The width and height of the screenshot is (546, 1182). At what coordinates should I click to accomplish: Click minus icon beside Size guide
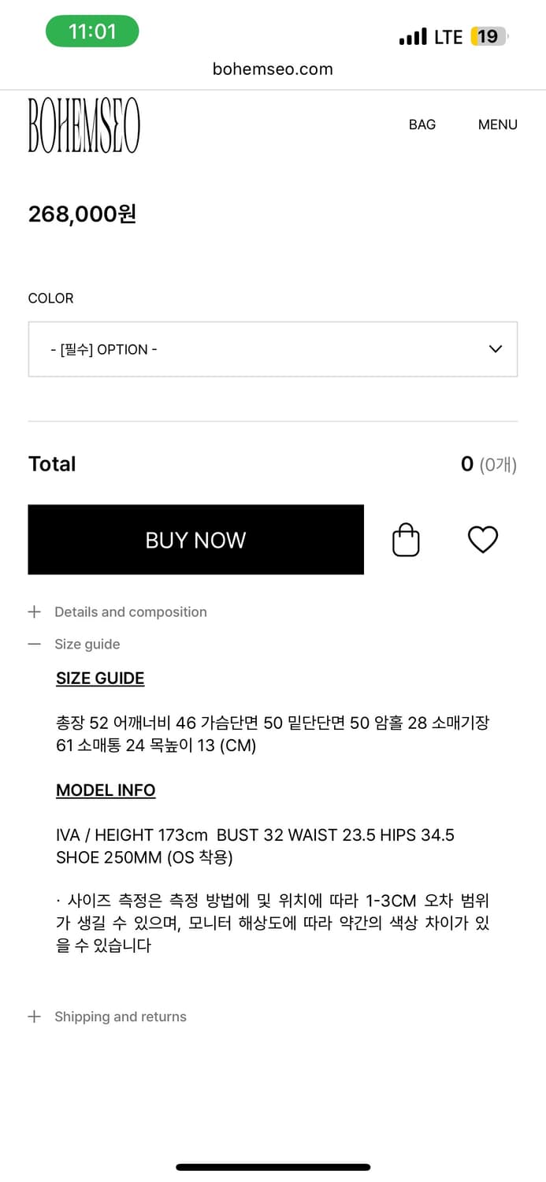coord(34,645)
